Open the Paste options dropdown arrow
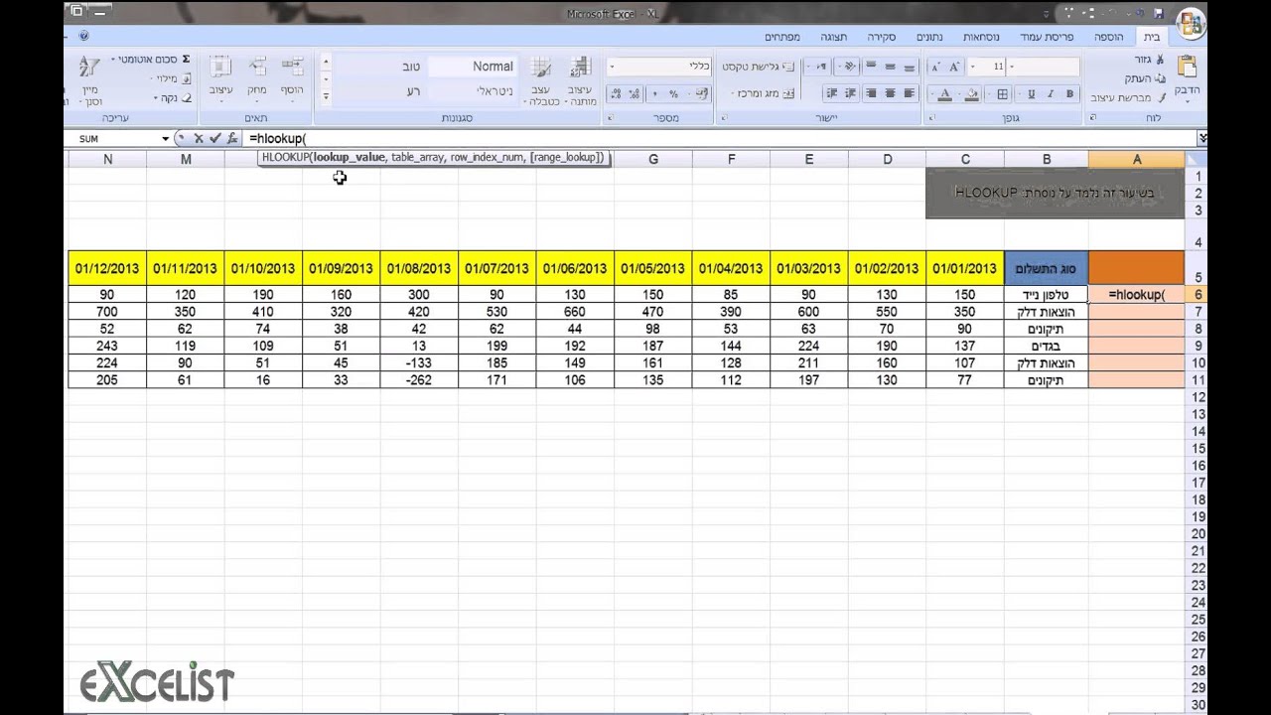This screenshot has height=715, width=1271. click(1187, 100)
